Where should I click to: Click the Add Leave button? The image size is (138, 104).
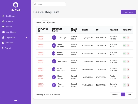[128, 12]
